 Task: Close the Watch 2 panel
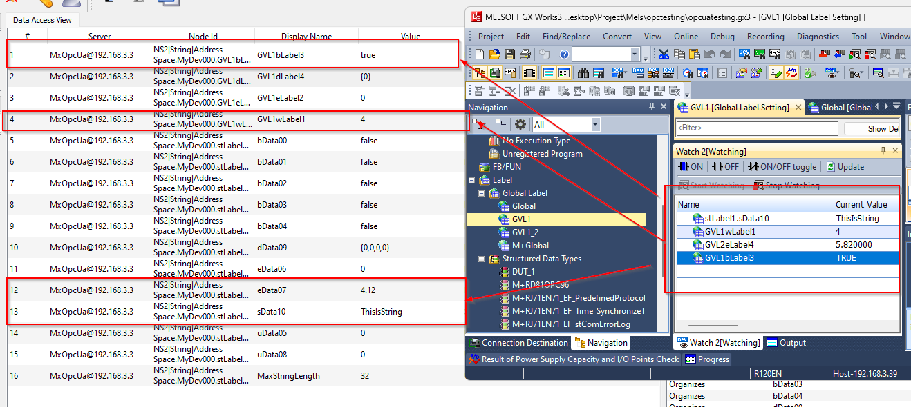tap(895, 150)
